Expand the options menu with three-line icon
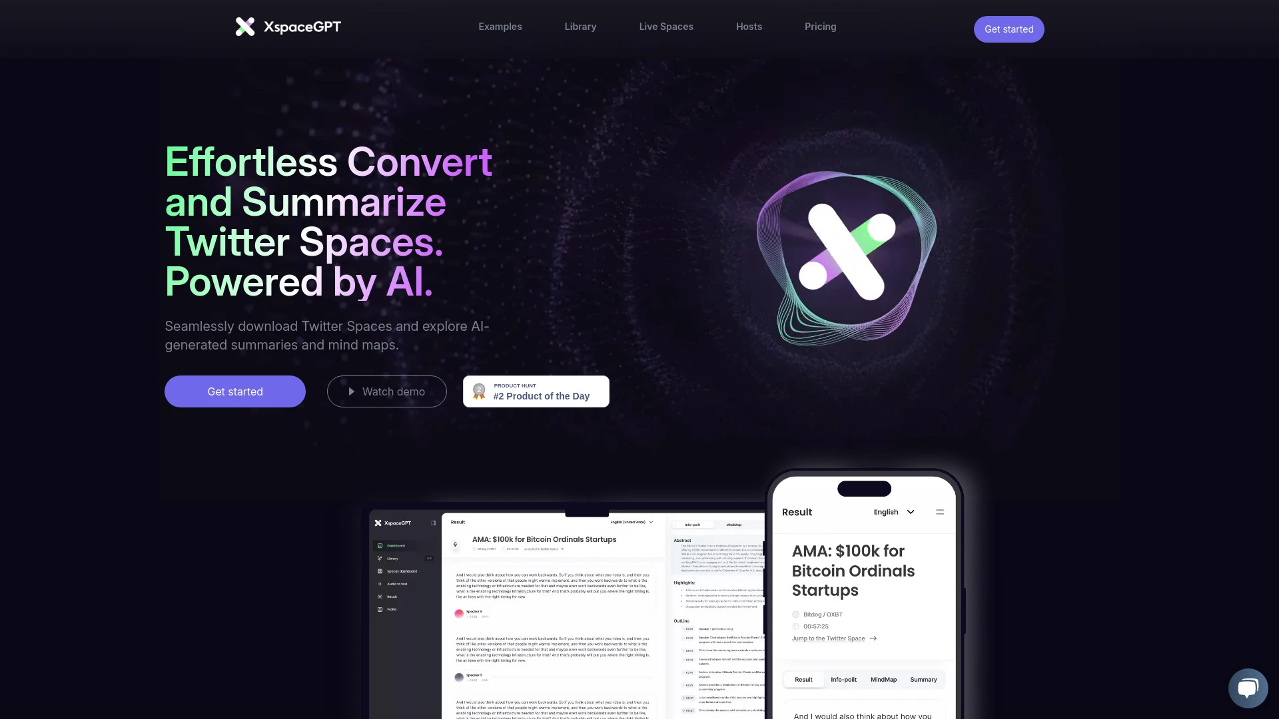This screenshot has height=719, width=1279. [x=939, y=512]
